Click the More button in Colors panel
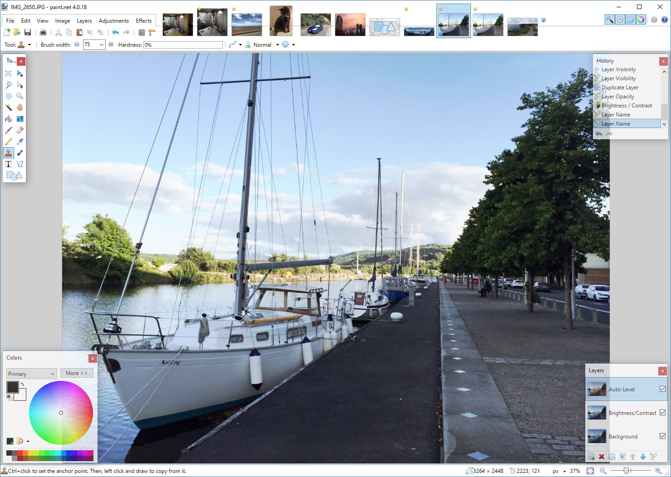This screenshot has height=477, width=671. click(x=77, y=373)
